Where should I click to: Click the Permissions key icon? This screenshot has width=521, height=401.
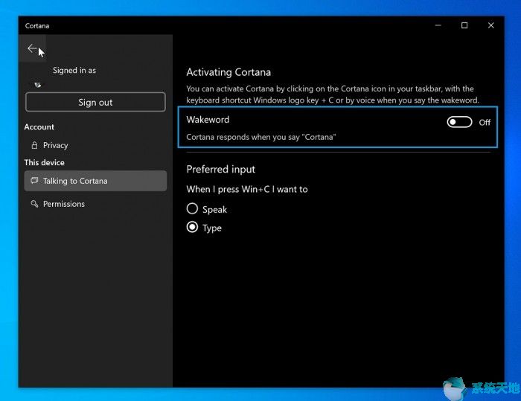[34, 204]
